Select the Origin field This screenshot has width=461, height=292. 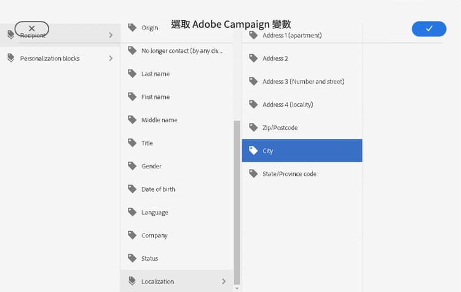[177, 28]
